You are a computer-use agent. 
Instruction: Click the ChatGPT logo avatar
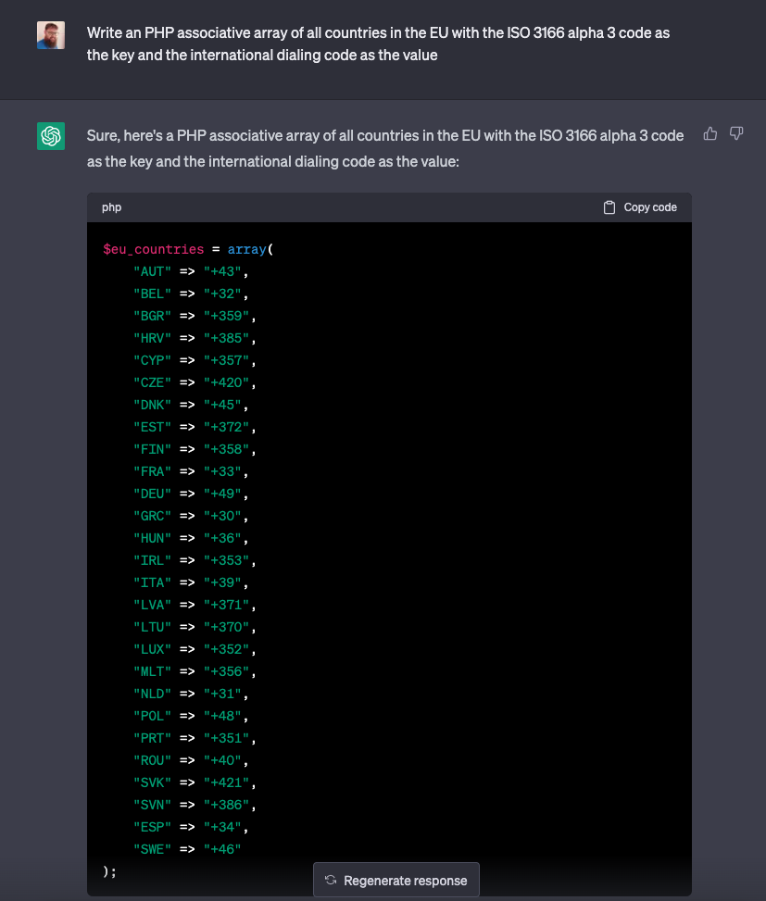pos(51,136)
